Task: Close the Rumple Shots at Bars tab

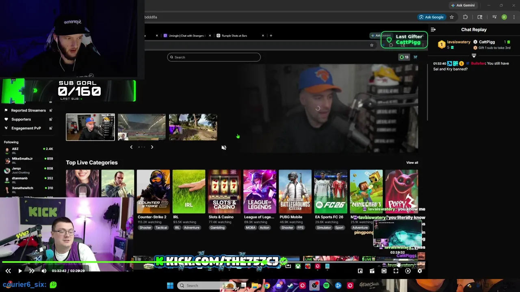Action: click(263, 36)
